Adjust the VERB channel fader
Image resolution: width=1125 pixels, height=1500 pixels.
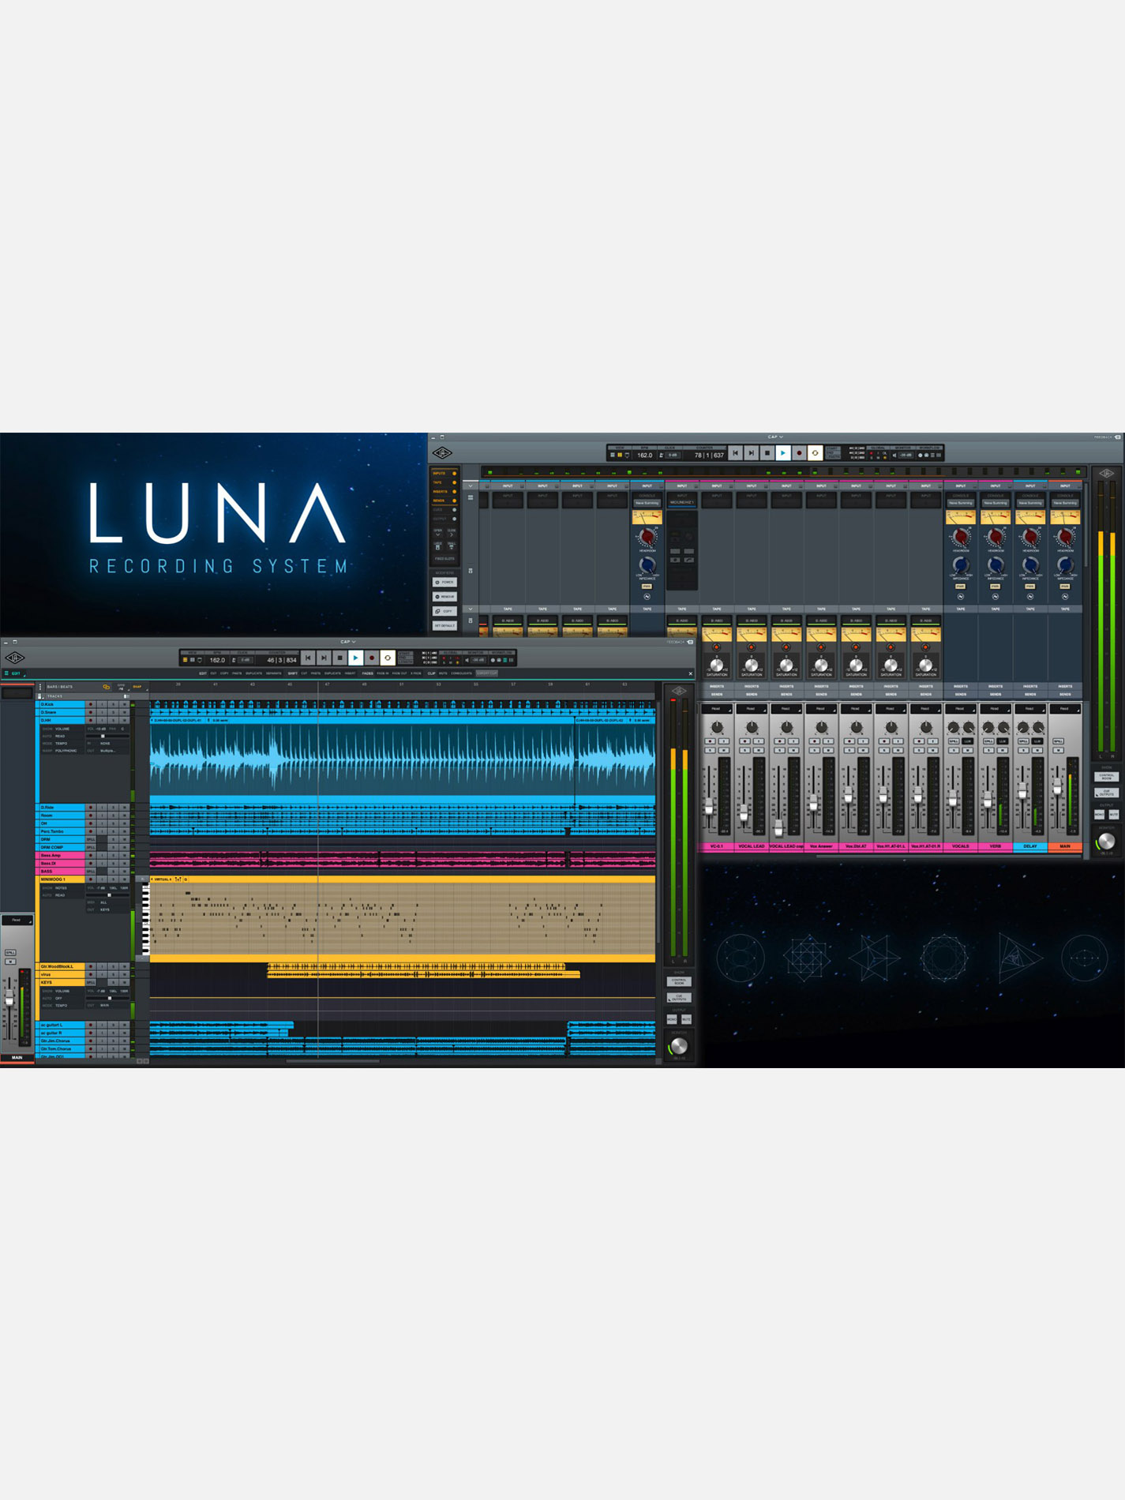click(988, 801)
